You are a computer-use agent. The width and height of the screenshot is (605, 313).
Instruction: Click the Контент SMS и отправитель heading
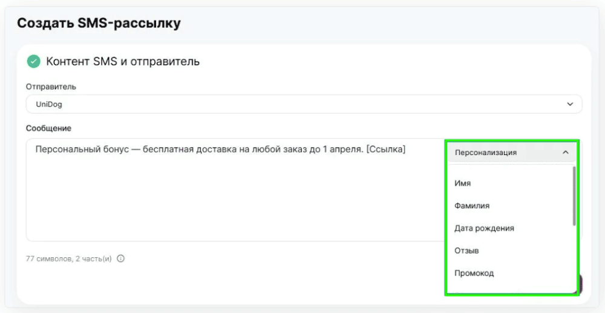coord(123,61)
